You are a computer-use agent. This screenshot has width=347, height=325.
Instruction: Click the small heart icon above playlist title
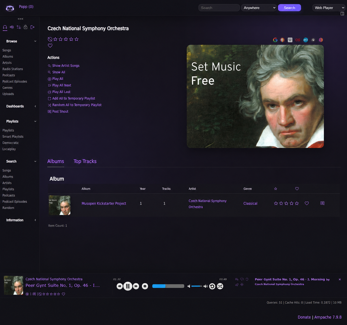click(247, 279)
